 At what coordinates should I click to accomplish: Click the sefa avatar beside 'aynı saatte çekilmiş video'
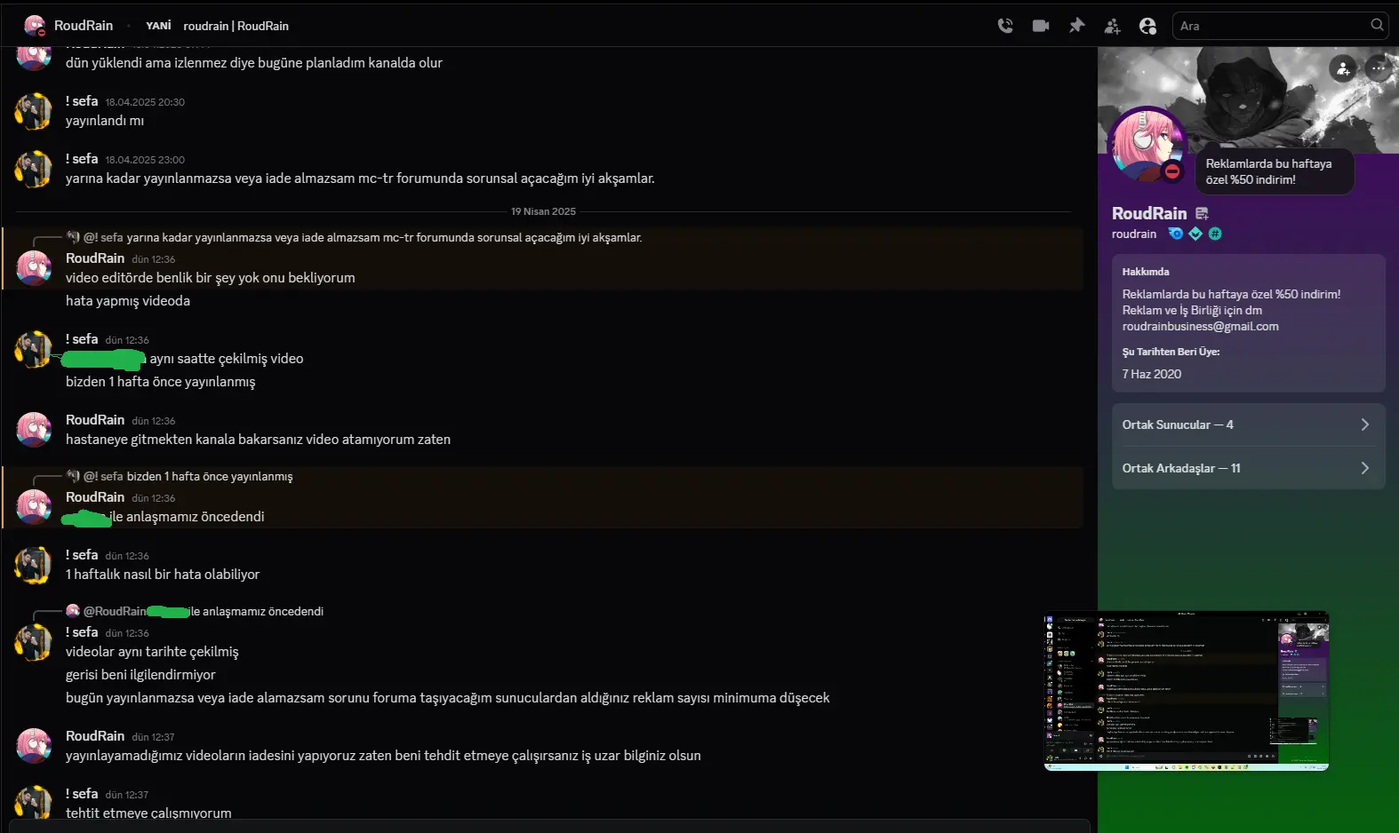34,349
